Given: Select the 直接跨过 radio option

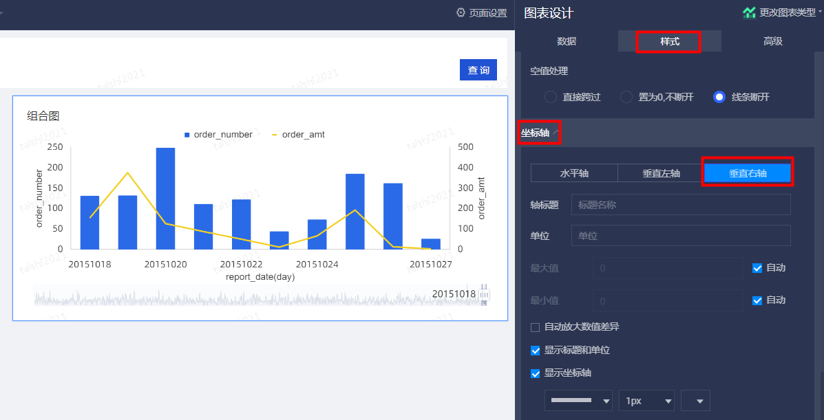Looking at the screenshot, I should [x=551, y=97].
